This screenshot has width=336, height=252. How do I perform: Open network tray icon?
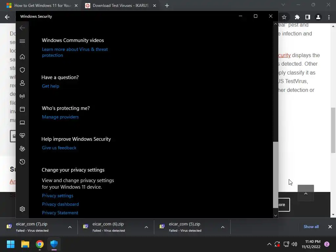[x=286, y=244]
